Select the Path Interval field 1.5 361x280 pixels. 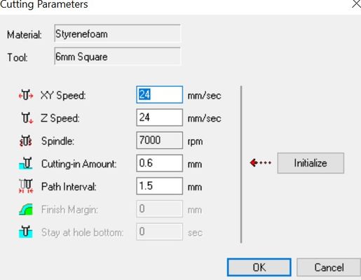[x=160, y=186]
